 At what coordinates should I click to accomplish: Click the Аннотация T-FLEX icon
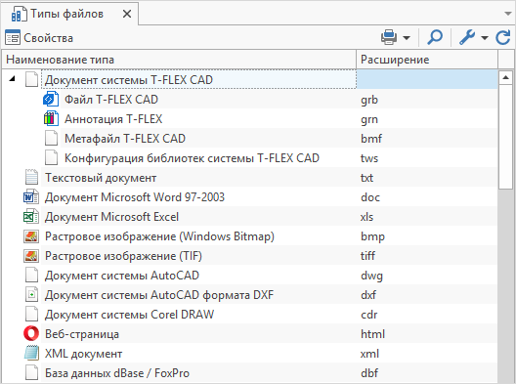(51, 118)
